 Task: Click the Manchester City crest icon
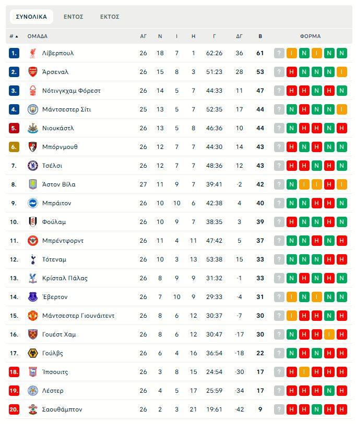point(32,109)
